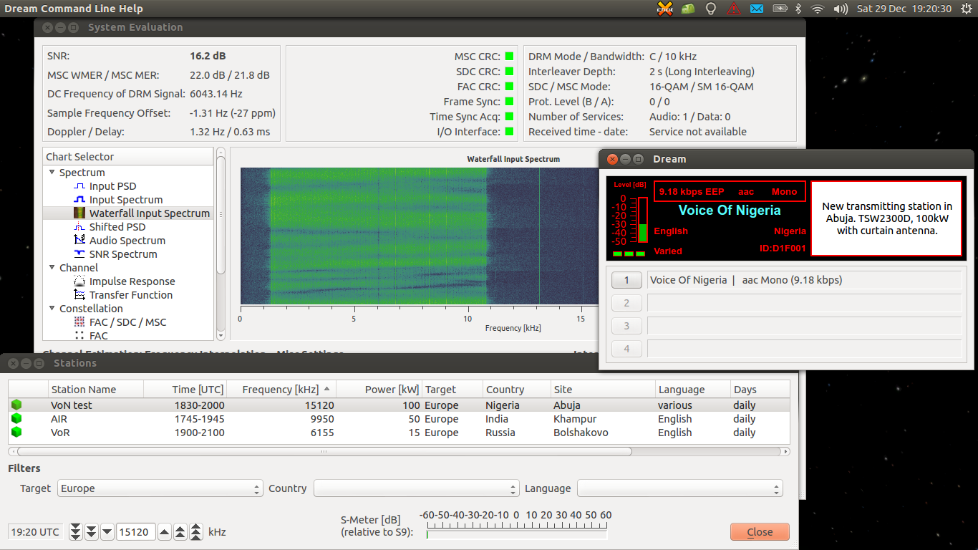
Task: Select service button 1 in Dream window
Action: 626,281
